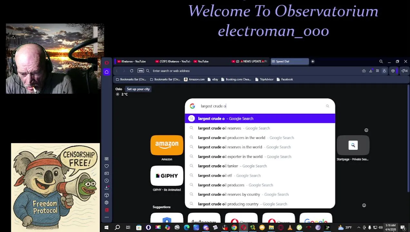This screenshot has width=410, height=232.
Task: Choose largest crude oil exporter in the world
Action: 260,157
